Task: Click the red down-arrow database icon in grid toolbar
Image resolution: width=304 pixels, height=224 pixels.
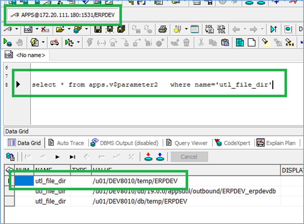Action: [149, 157]
